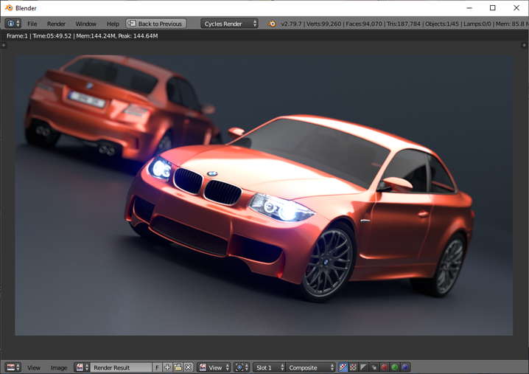Open the Render menu
Screen dimensions: 529x374
pyautogui.click(x=56, y=24)
